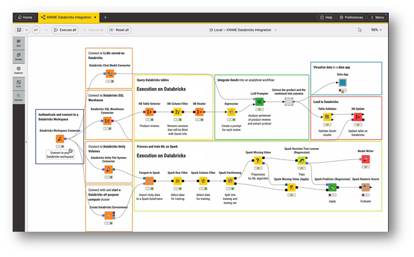The width and height of the screenshot is (414, 257).
Task: Expand the Local workflow breadcrumb dropdown
Action: [x=275, y=30]
